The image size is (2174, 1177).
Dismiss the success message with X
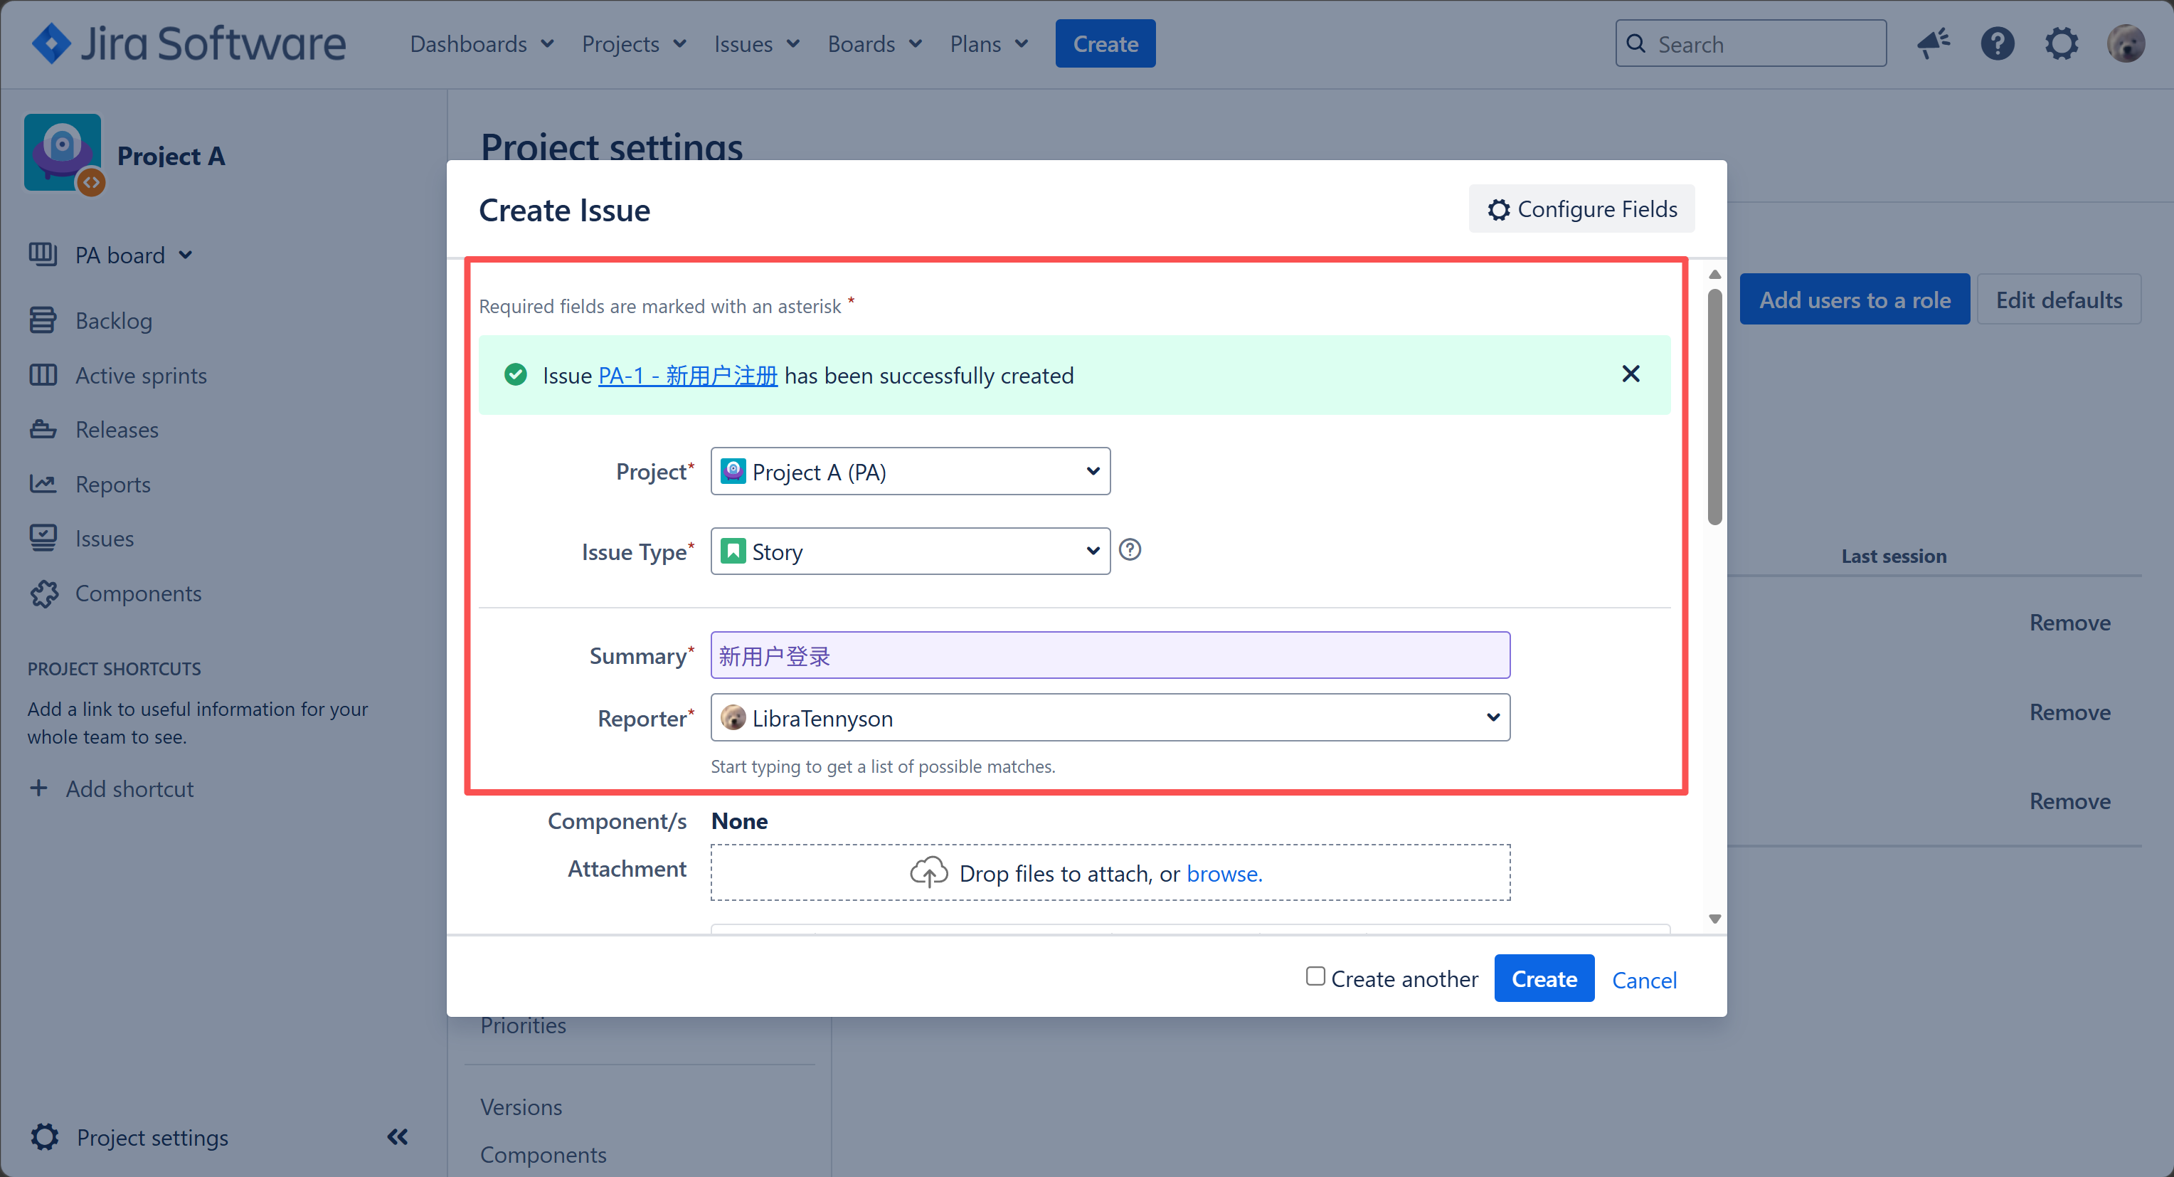pos(1630,374)
